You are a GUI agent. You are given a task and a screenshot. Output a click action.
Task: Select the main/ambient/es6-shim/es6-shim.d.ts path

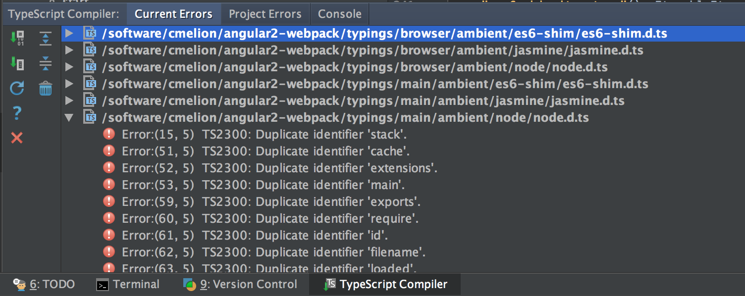(x=375, y=84)
